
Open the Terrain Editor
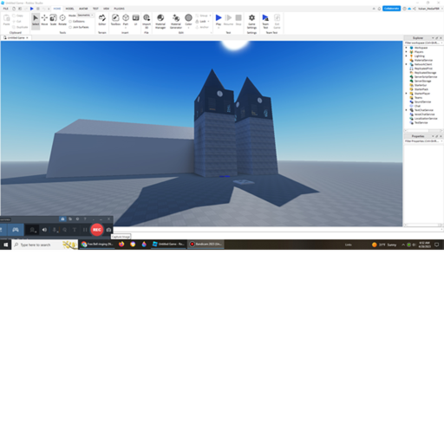[102, 20]
